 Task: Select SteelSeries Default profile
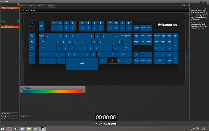point(10,27)
